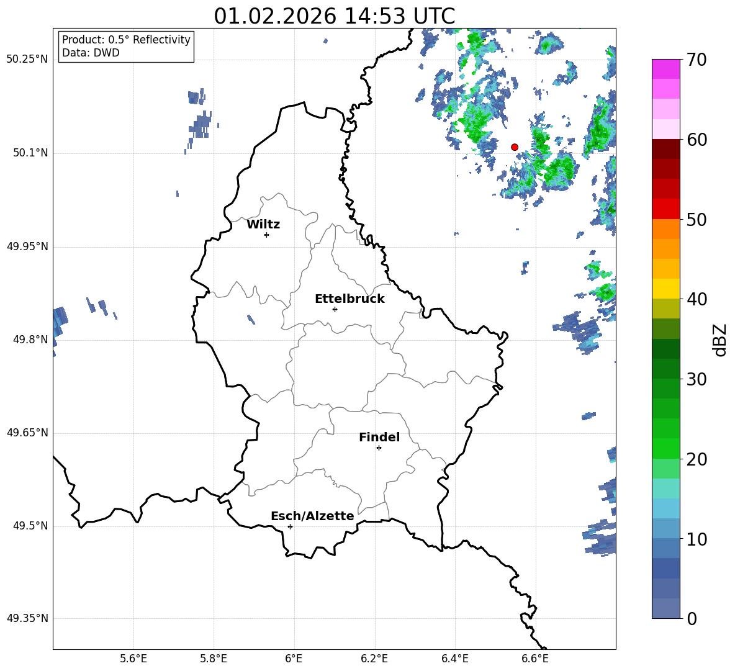The width and height of the screenshot is (735, 671).
Task: Click the Wiltz location cross marker
Action: tap(266, 235)
